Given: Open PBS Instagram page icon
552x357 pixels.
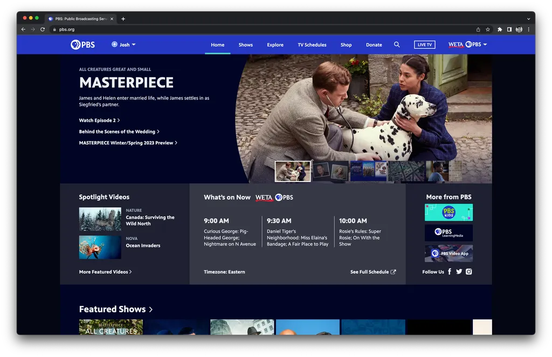Looking at the screenshot, I should [x=469, y=271].
